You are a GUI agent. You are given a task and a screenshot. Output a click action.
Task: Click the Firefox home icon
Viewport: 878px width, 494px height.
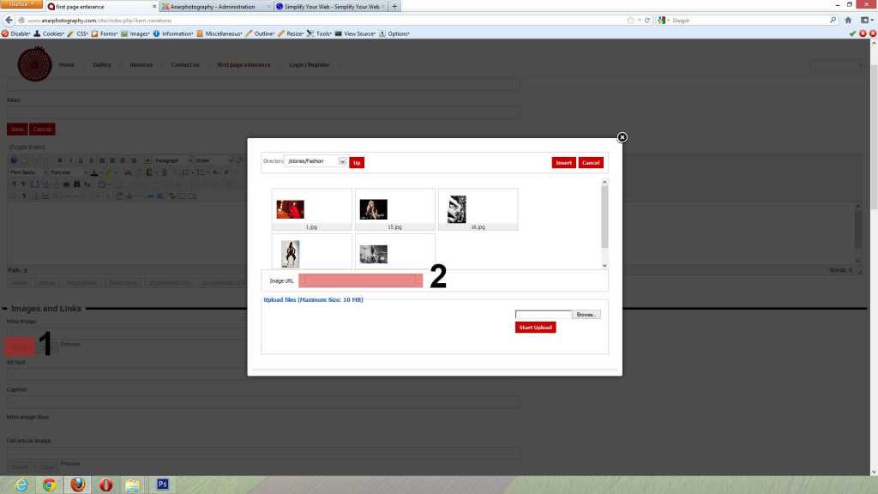coord(847,20)
